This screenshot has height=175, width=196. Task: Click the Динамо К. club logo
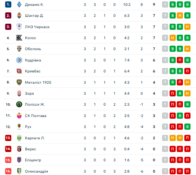[19, 4]
